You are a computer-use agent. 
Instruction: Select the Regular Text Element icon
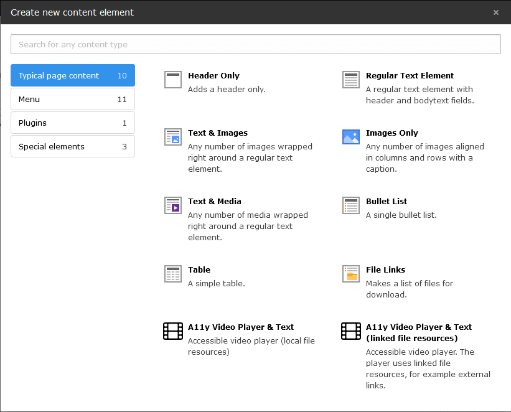click(x=350, y=80)
